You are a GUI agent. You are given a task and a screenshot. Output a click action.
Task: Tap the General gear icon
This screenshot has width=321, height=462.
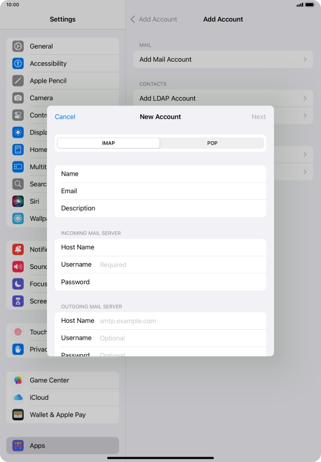click(18, 46)
